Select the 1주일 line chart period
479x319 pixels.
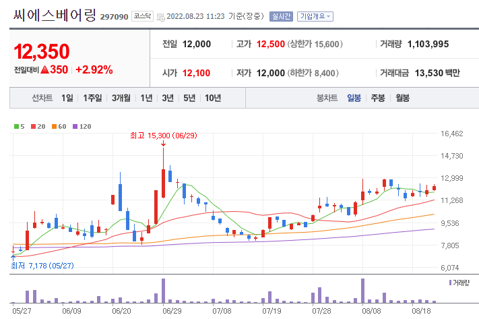click(x=92, y=98)
